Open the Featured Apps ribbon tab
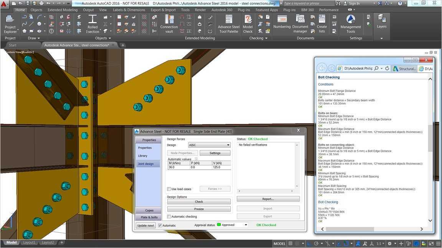The image size is (442, 248). coord(267,10)
